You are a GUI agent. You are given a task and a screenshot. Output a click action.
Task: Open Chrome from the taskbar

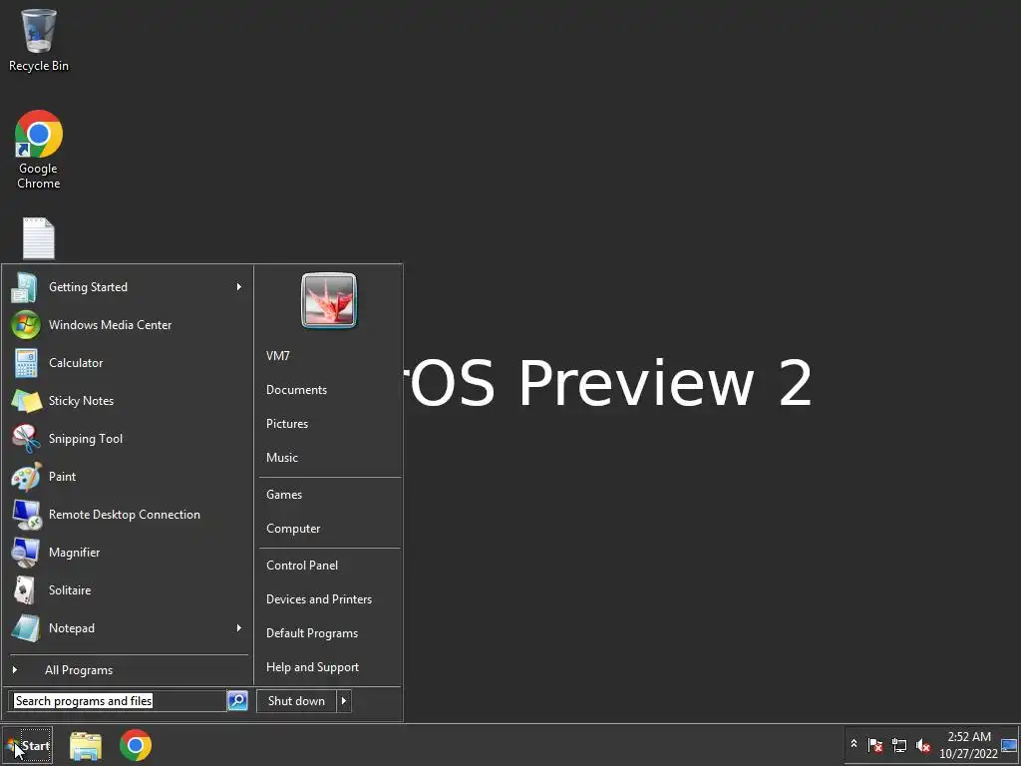point(136,745)
